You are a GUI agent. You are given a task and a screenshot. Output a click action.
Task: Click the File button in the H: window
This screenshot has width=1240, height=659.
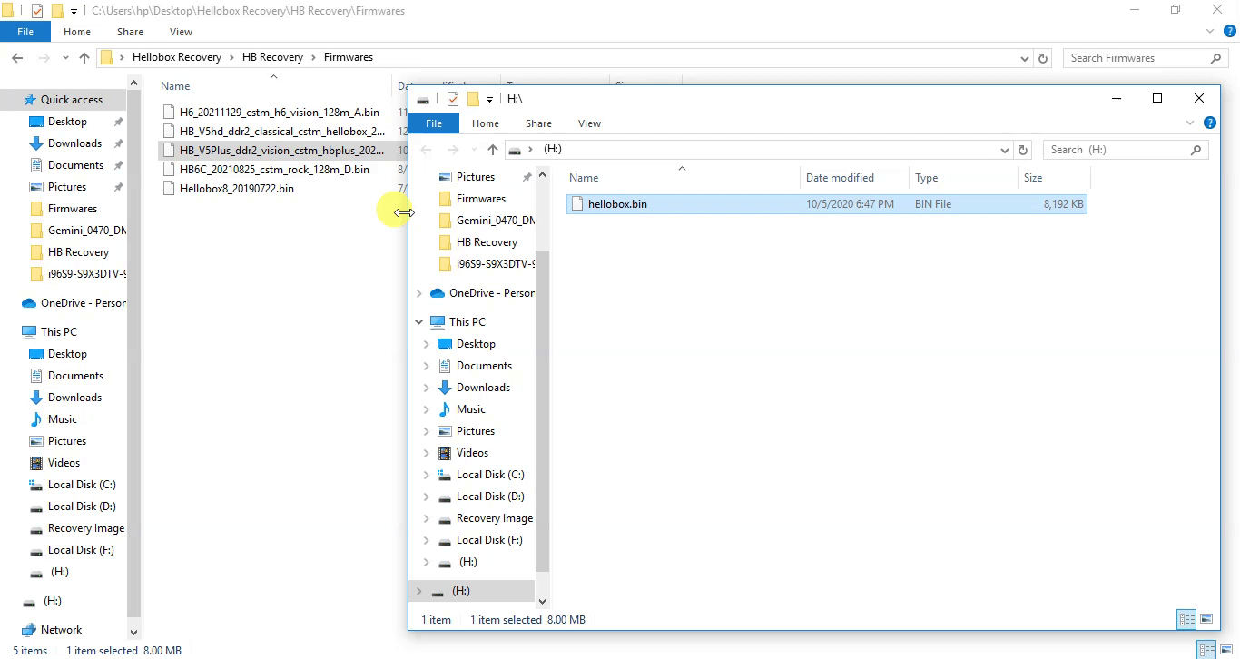[434, 123]
